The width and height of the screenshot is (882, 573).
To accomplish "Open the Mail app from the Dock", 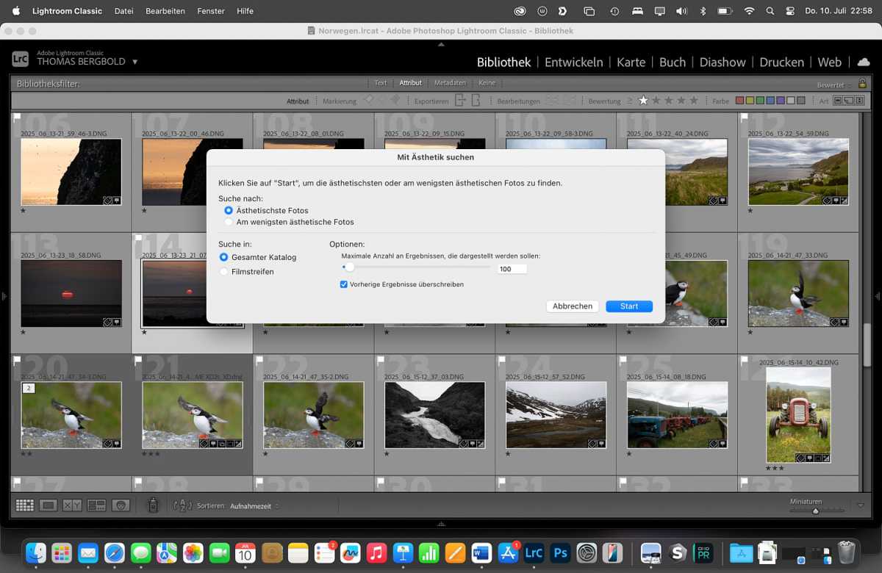I will pos(88,552).
